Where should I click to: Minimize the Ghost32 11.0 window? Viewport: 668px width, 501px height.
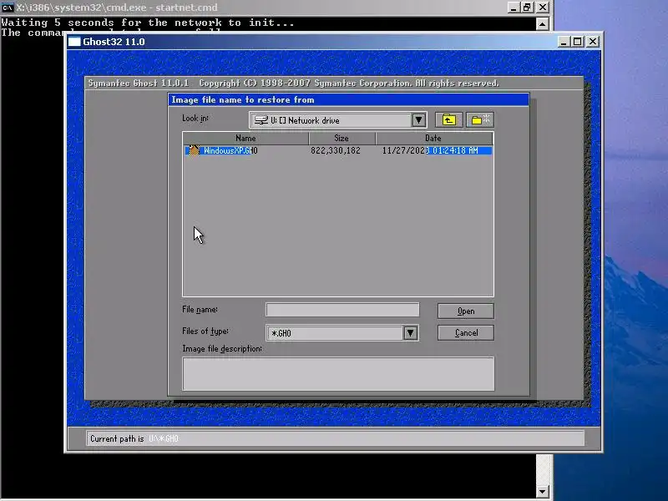point(564,41)
